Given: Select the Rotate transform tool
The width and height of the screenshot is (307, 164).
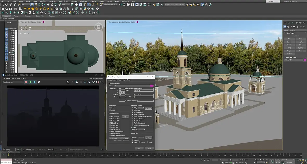Looking at the screenshot, I should pyautogui.click(x=52, y=5).
